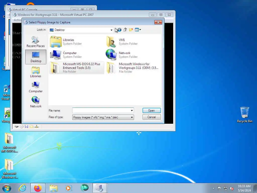This screenshot has width=257, height=193.
Task: Open the Windows Start menu
Action: (7, 188)
